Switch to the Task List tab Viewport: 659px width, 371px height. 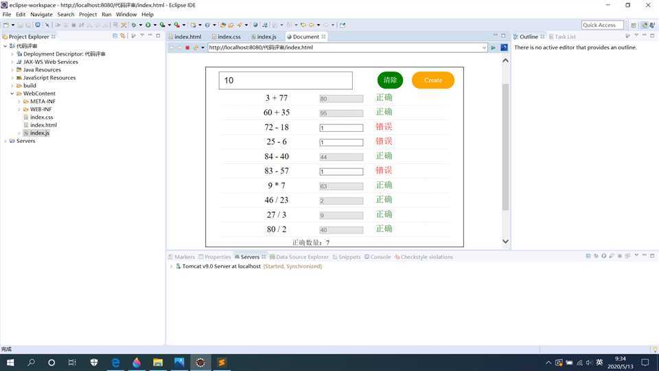pos(562,36)
